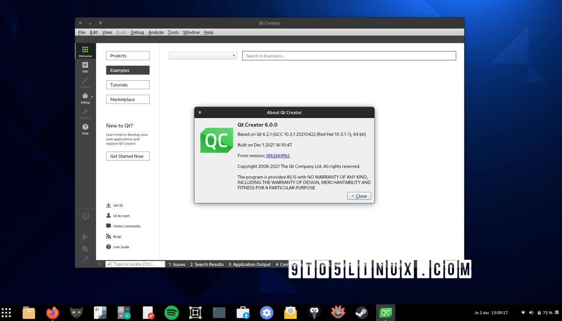Open Debug mode in the sidebar

(85, 98)
